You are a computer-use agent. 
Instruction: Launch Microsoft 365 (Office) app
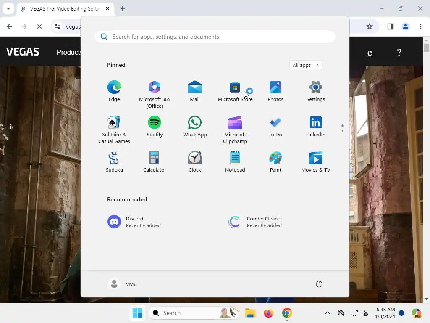coord(155,95)
